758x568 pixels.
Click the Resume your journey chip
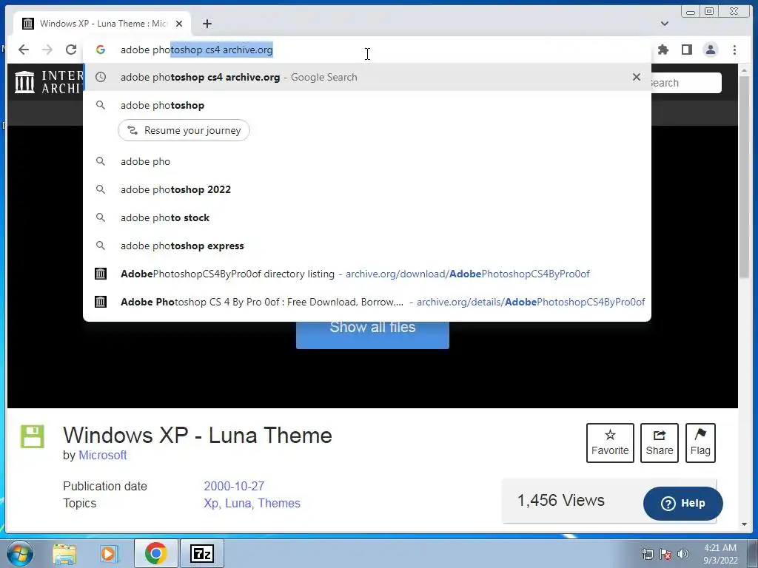(184, 130)
